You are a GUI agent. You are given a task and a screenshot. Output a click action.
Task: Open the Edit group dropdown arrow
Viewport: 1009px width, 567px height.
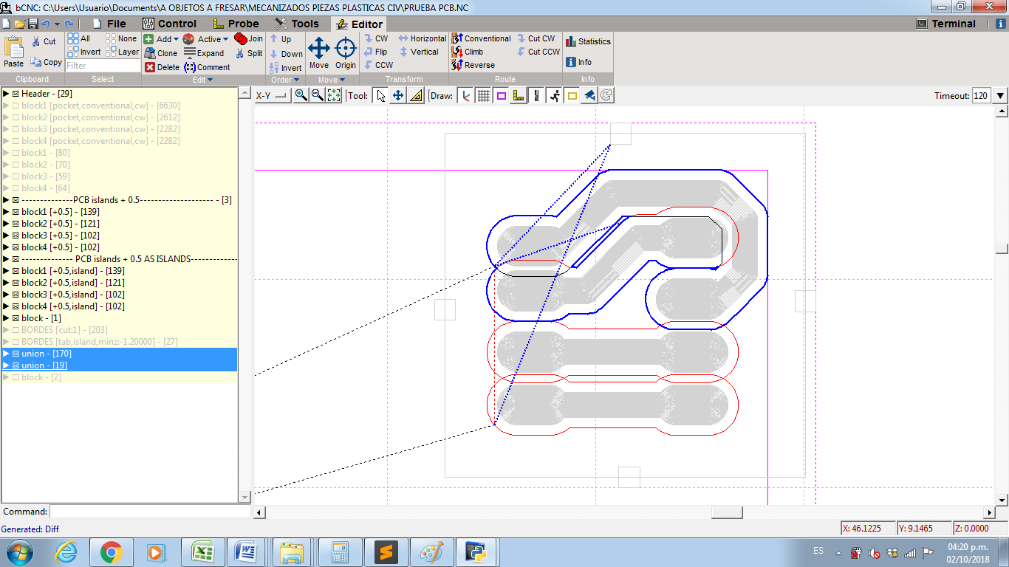point(210,80)
